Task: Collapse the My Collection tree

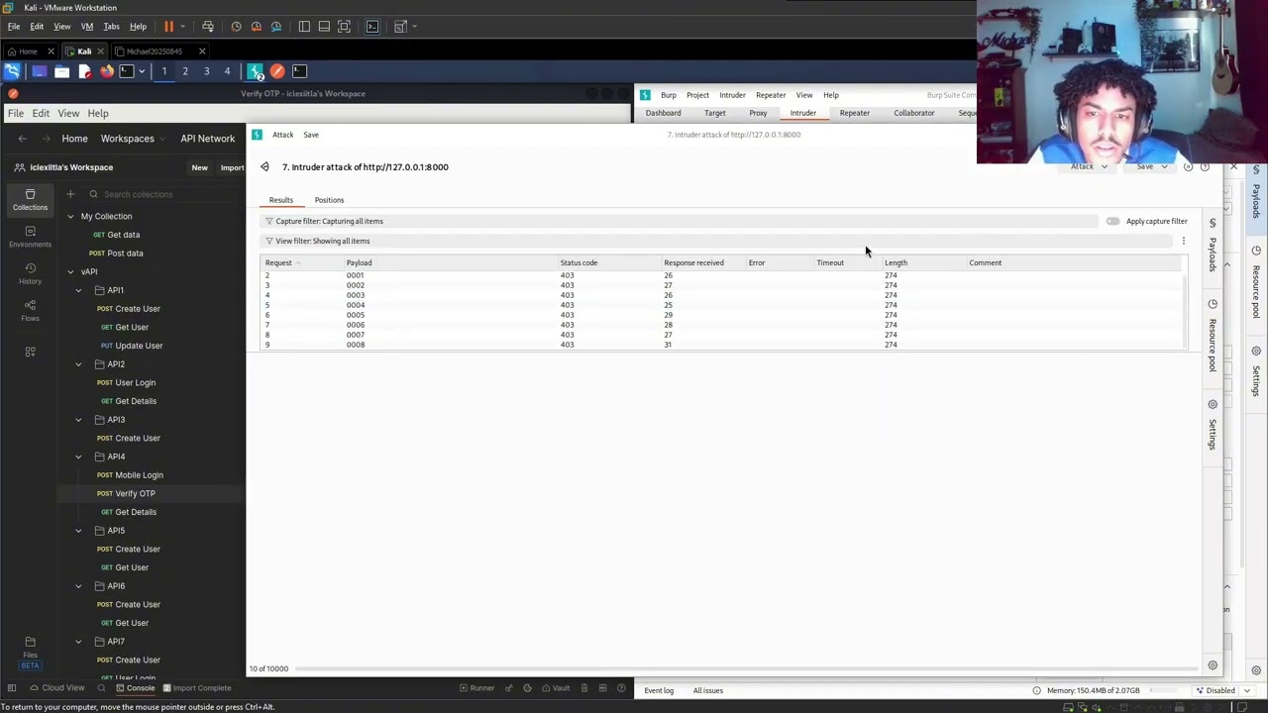Action: 70,216
